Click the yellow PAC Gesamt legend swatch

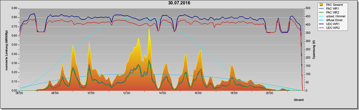click(321, 5)
